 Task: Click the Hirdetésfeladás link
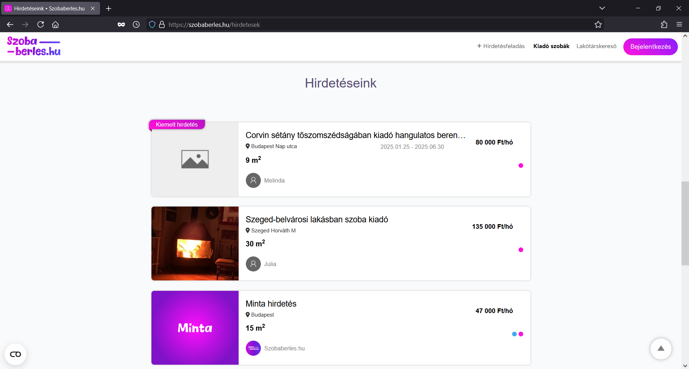pos(501,46)
